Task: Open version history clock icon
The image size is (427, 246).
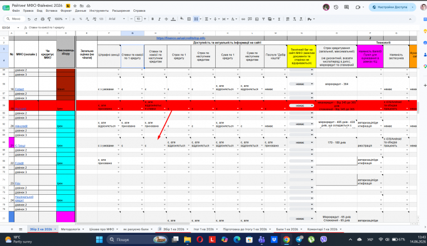Action: [x=336, y=7]
